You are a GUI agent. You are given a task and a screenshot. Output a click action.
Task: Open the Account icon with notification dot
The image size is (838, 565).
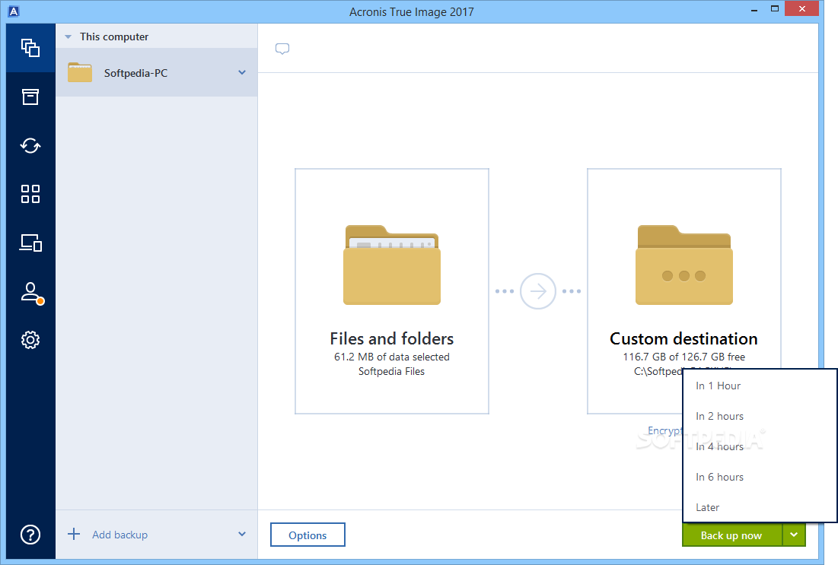click(x=31, y=293)
